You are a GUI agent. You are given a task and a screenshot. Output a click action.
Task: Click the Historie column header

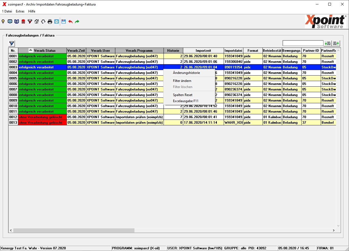pyautogui.click(x=173, y=51)
